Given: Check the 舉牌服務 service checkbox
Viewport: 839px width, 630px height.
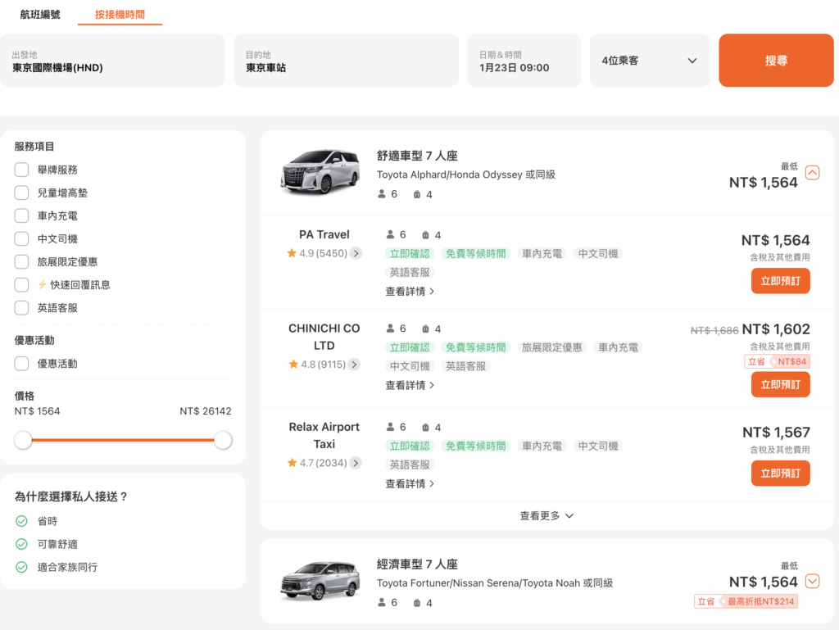Looking at the screenshot, I should click(22, 170).
